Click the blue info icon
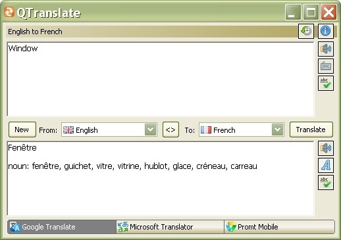This screenshot has width=341, height=240. coord(326,31)
